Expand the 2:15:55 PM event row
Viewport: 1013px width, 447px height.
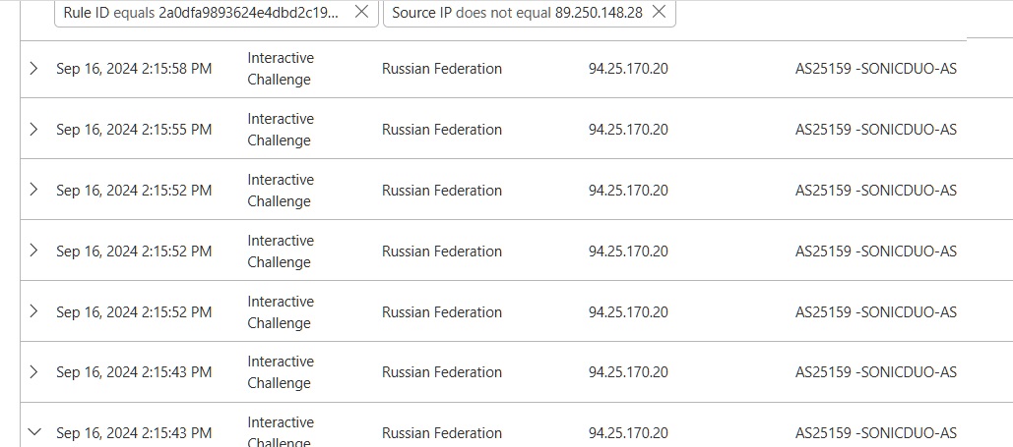coord(34,130)
